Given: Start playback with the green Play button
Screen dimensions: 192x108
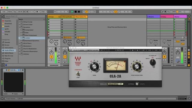Looking at the screenshot, I should point(72,12).
